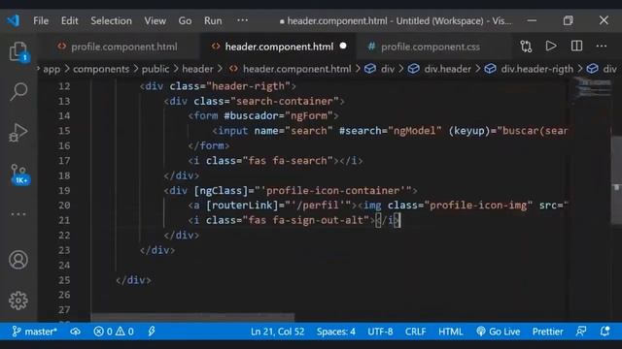Open changes compare icon in editor toolbar

click(x=526, y=47)
